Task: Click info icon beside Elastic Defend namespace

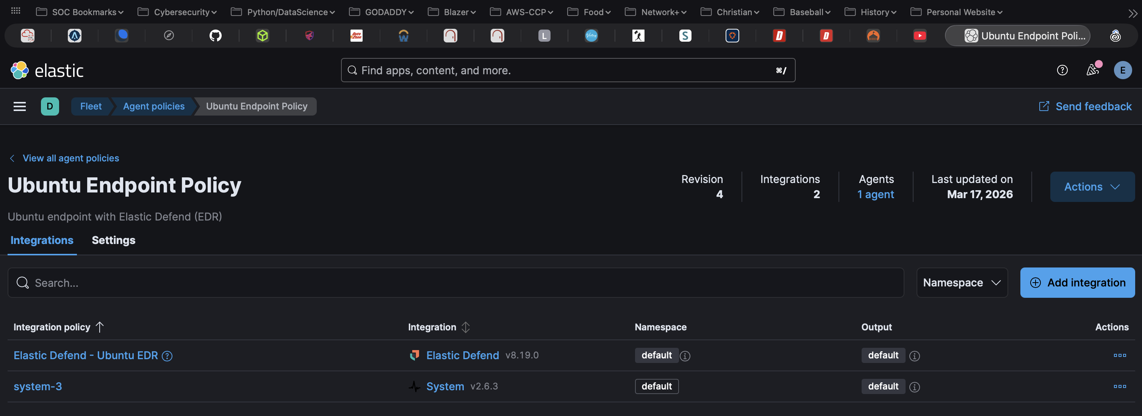Action: point(685,356)
